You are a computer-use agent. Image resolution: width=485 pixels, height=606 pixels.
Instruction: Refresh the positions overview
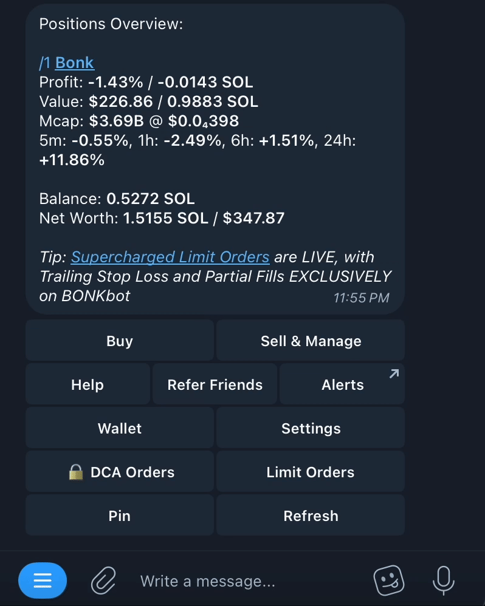[311, 516]
